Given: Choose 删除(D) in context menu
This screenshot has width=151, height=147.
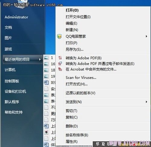Looking at the screenshot, I should pos(72,126).
